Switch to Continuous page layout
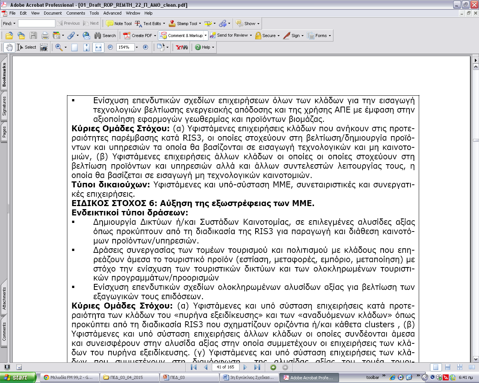This screenshot has height=383, width=479. point(448,367)
